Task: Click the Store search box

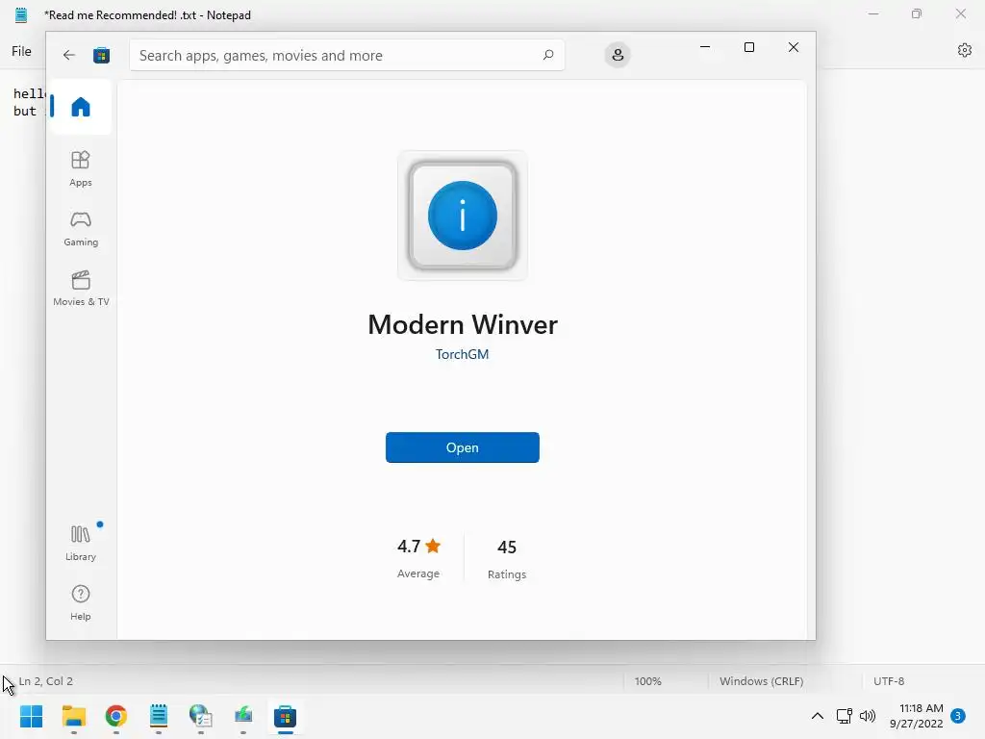Action: (346, 55)
